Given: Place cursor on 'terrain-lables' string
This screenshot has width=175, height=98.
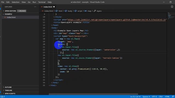Looking at the screenshot, I should (111, 58).
